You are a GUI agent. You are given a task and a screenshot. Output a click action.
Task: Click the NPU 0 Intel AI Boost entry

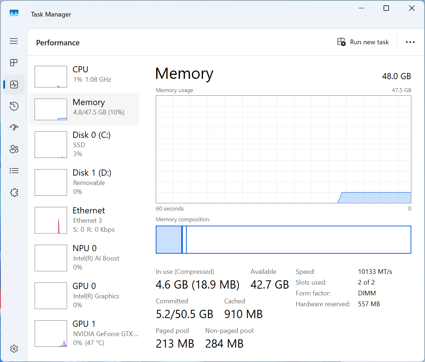click(x=83, y=257)
